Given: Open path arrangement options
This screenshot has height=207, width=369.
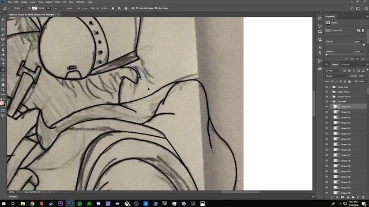Looking at the screenshot, I should coord(126,9).
